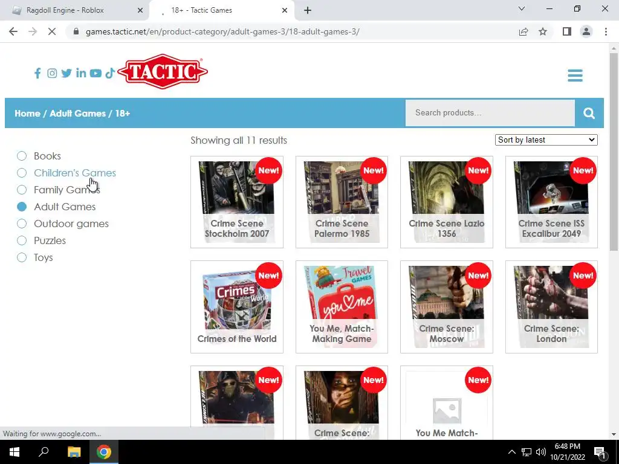This screenshot has width=619, height=464.
Task: Show hidden system tray icons
Action: pyautogui.click(x=511, y=452)
